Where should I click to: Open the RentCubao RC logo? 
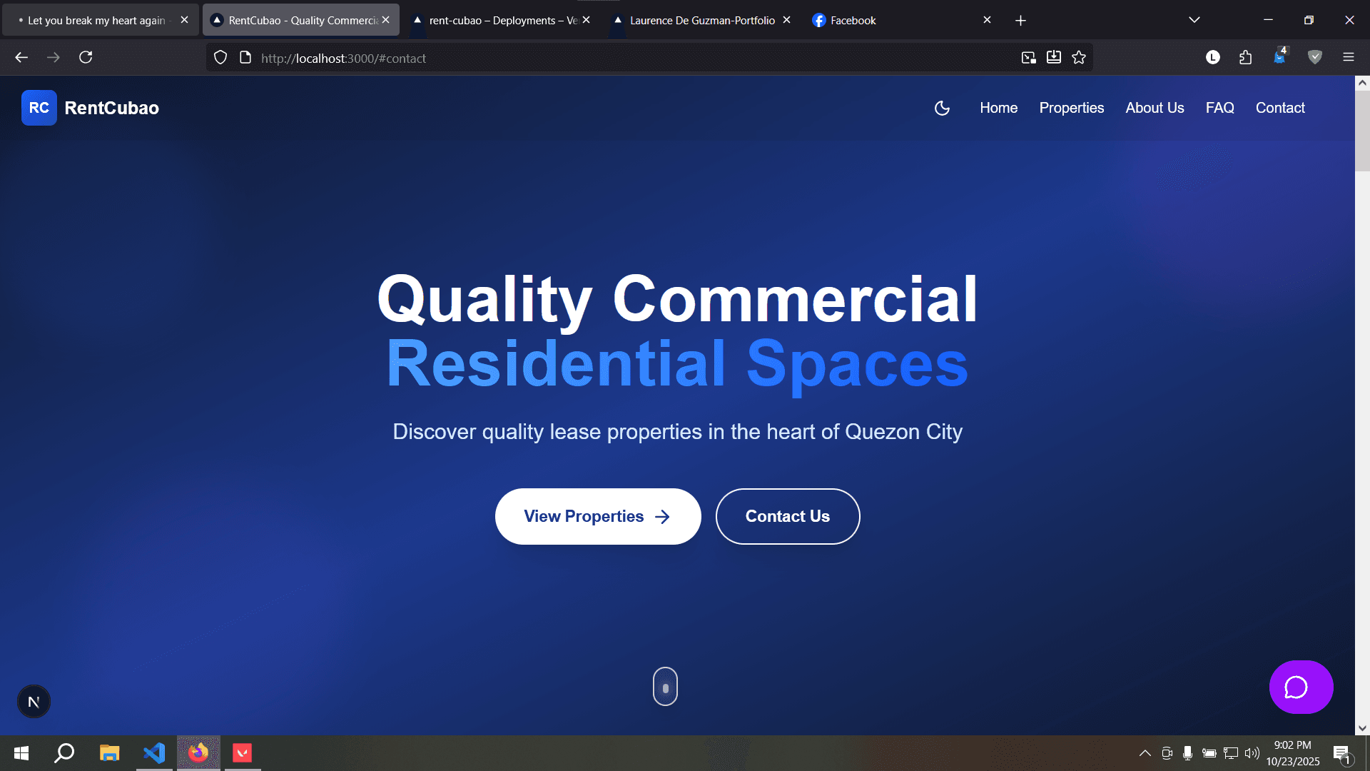(x=39, y=108)
